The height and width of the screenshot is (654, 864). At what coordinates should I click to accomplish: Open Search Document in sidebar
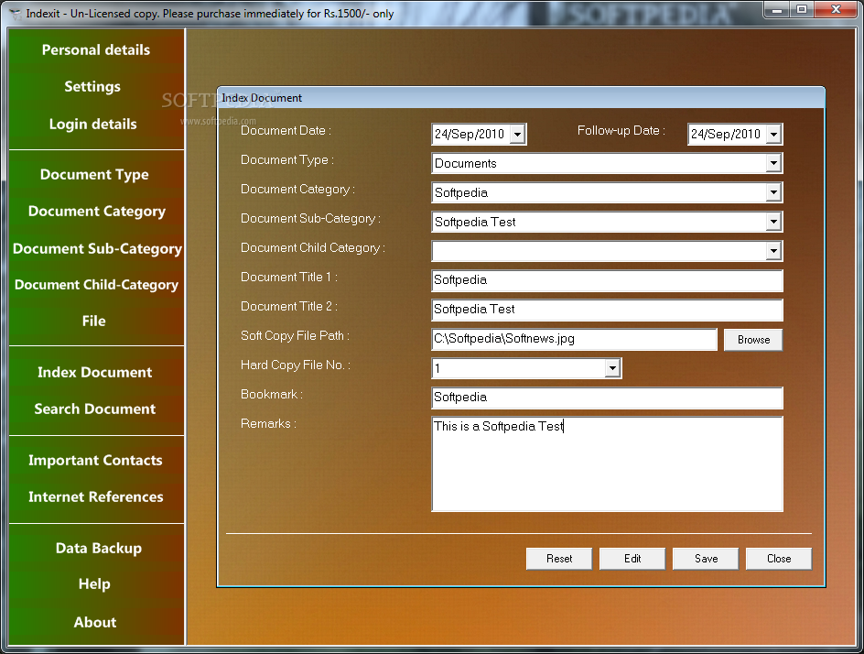pyautogui.click(x=95, y=409)
